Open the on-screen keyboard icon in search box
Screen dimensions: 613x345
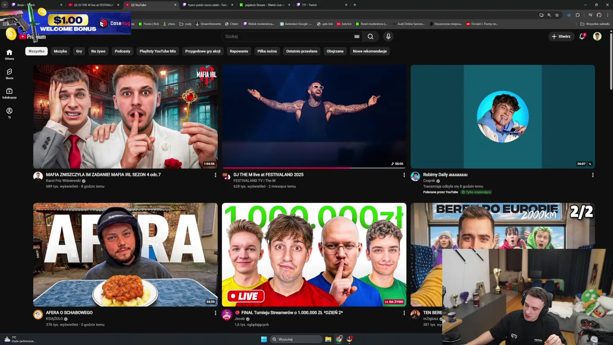pyautogui.click(x=357, y=36)
